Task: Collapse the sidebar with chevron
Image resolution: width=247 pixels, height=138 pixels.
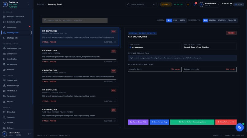Action: pos(28,5)
